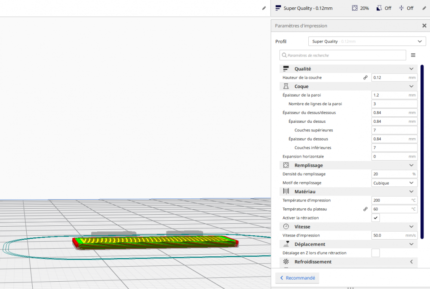Click the Coque category icon
Viewport: 430px width, 289px height.
click(x=286, y=86)
